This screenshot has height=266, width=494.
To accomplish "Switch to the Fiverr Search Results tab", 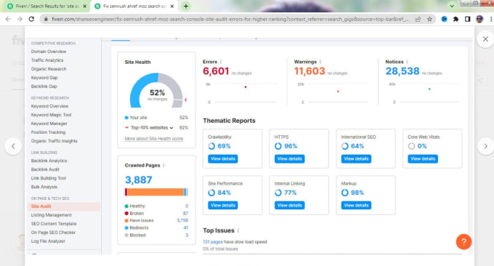I will (47, 7).
